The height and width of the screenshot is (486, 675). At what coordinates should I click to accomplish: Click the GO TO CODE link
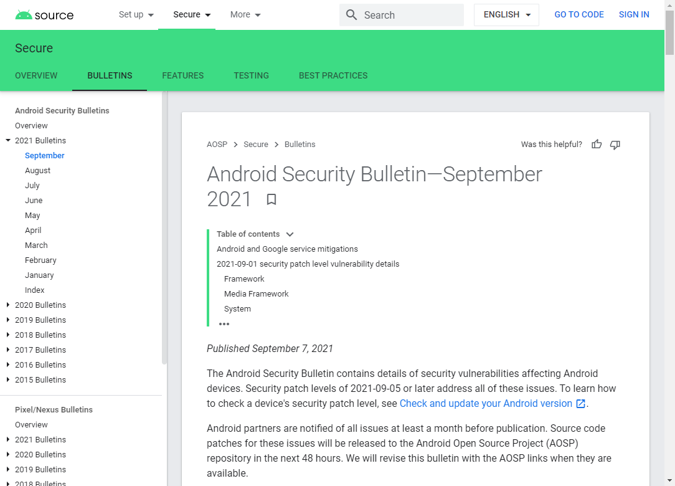coord(579,14)
